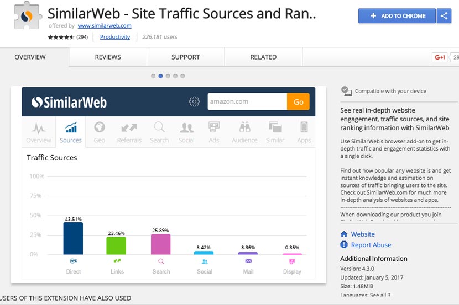The image size is (459, 305).
Task: Open the Report Abuse link
Action: [x=371, y=245]
